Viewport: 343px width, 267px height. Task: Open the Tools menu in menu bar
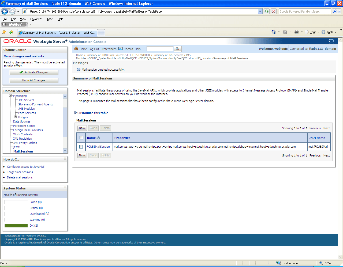(x=50, y=19)
